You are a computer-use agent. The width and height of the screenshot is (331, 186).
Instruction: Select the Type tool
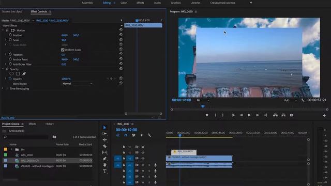tap(104, 171)
